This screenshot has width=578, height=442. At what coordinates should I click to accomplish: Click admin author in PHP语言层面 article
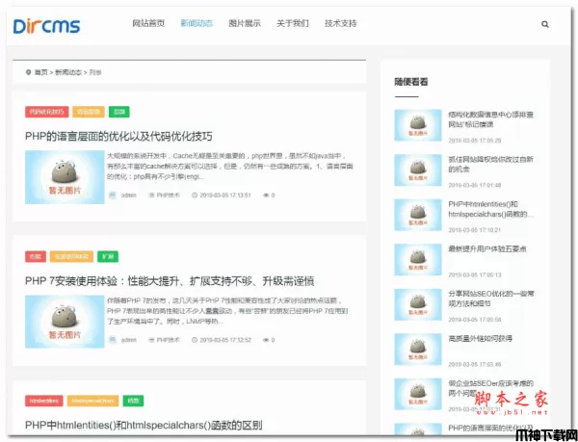point(129,195)
